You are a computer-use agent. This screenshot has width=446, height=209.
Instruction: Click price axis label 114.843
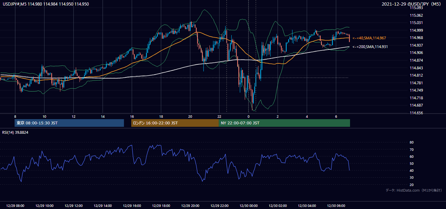(416, 68)
